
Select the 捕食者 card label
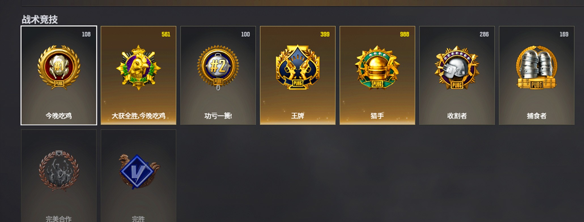(536, 116)
